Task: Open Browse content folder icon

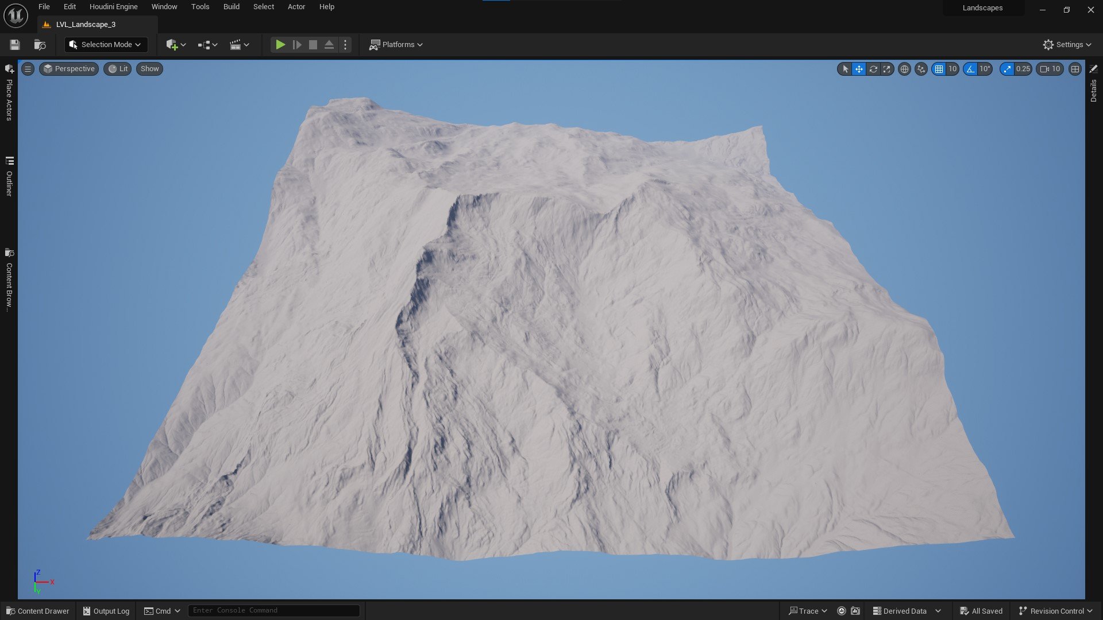Action: pos(40,45)
